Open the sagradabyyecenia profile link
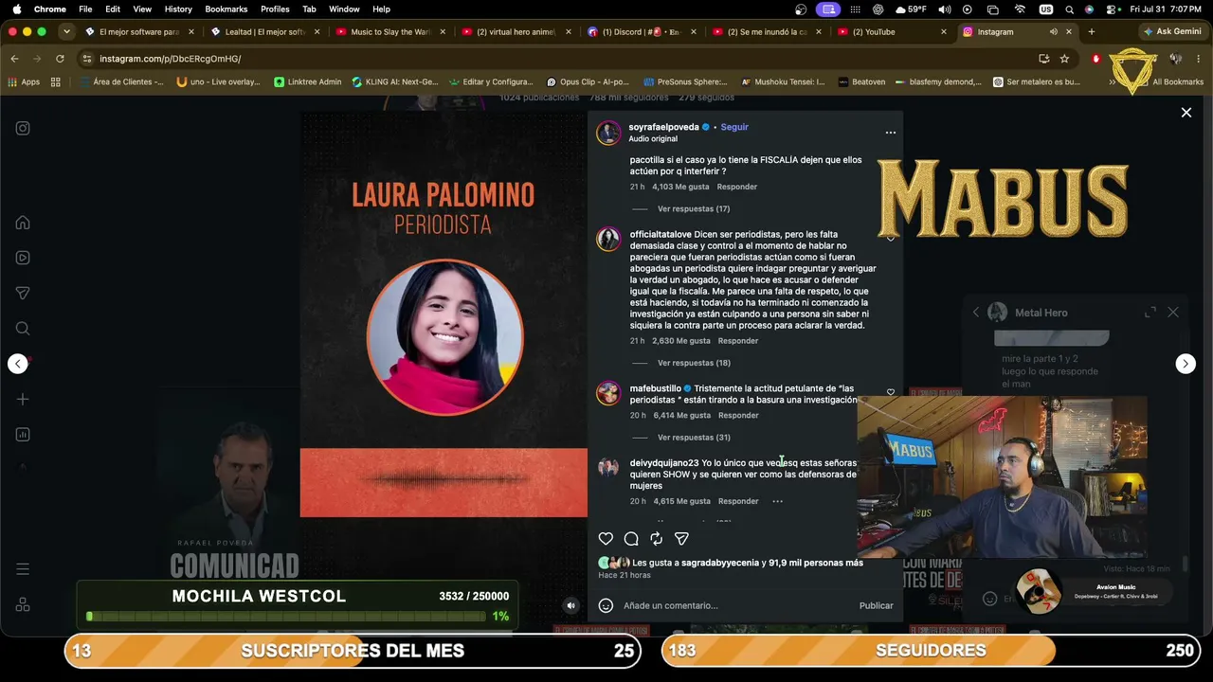This screenshot has width=1213, height=682. pos(720,563)
